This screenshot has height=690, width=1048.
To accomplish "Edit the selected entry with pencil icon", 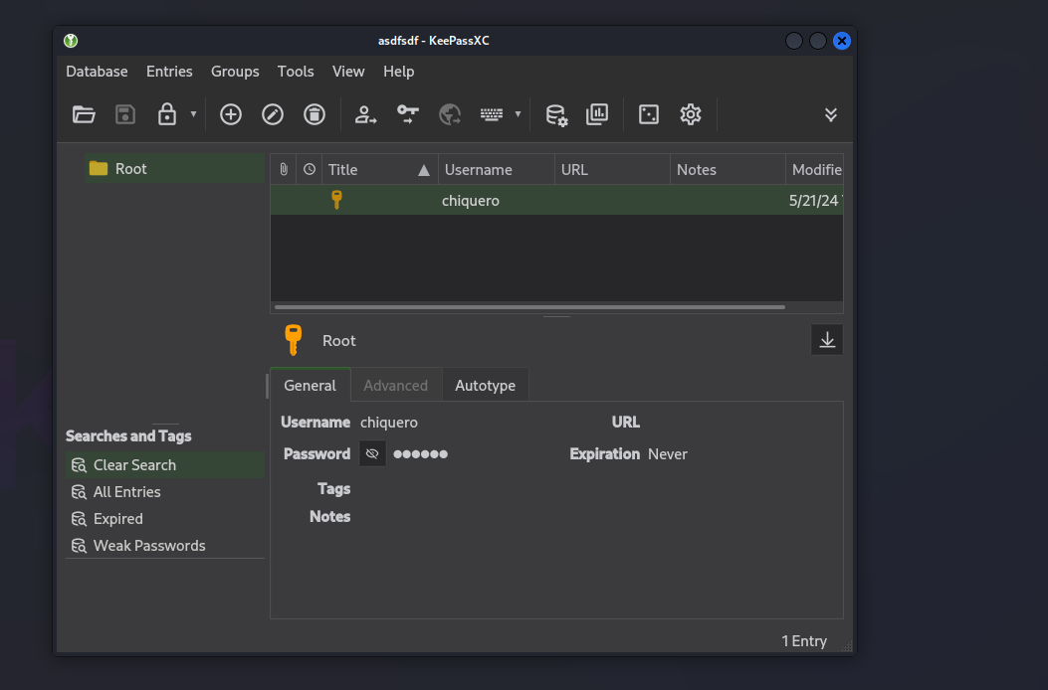I will (x=273, y=115).
